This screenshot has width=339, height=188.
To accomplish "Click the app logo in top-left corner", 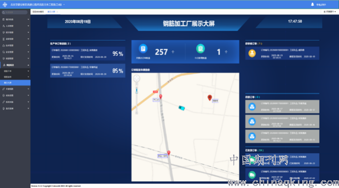I will pyautogui.click(x=5, y=4).
